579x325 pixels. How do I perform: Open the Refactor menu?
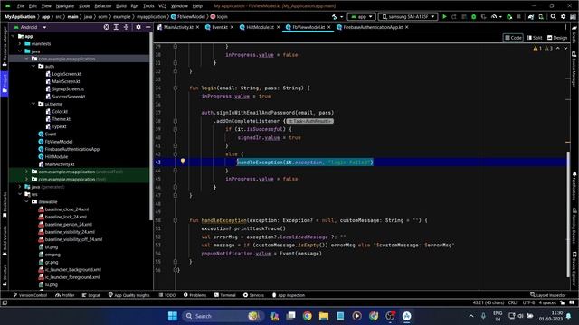[x=103, y=6]
